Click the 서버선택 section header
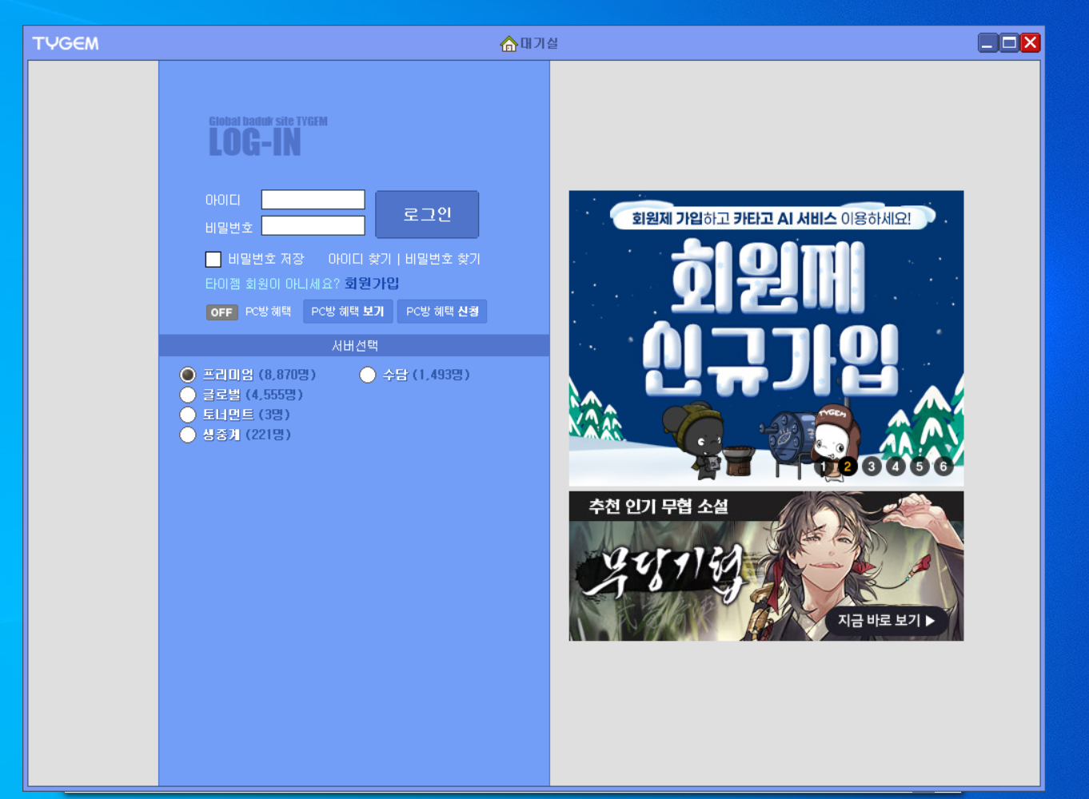Image resolution: width=1089 pixels, height=799 pixels. point(354,345)
